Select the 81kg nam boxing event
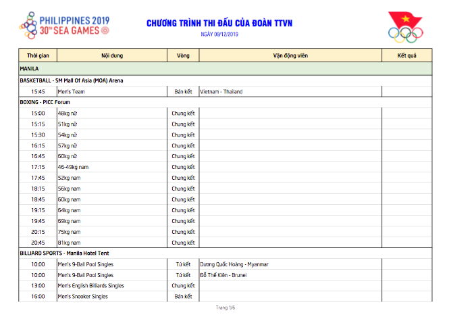 tap(112, 243)
